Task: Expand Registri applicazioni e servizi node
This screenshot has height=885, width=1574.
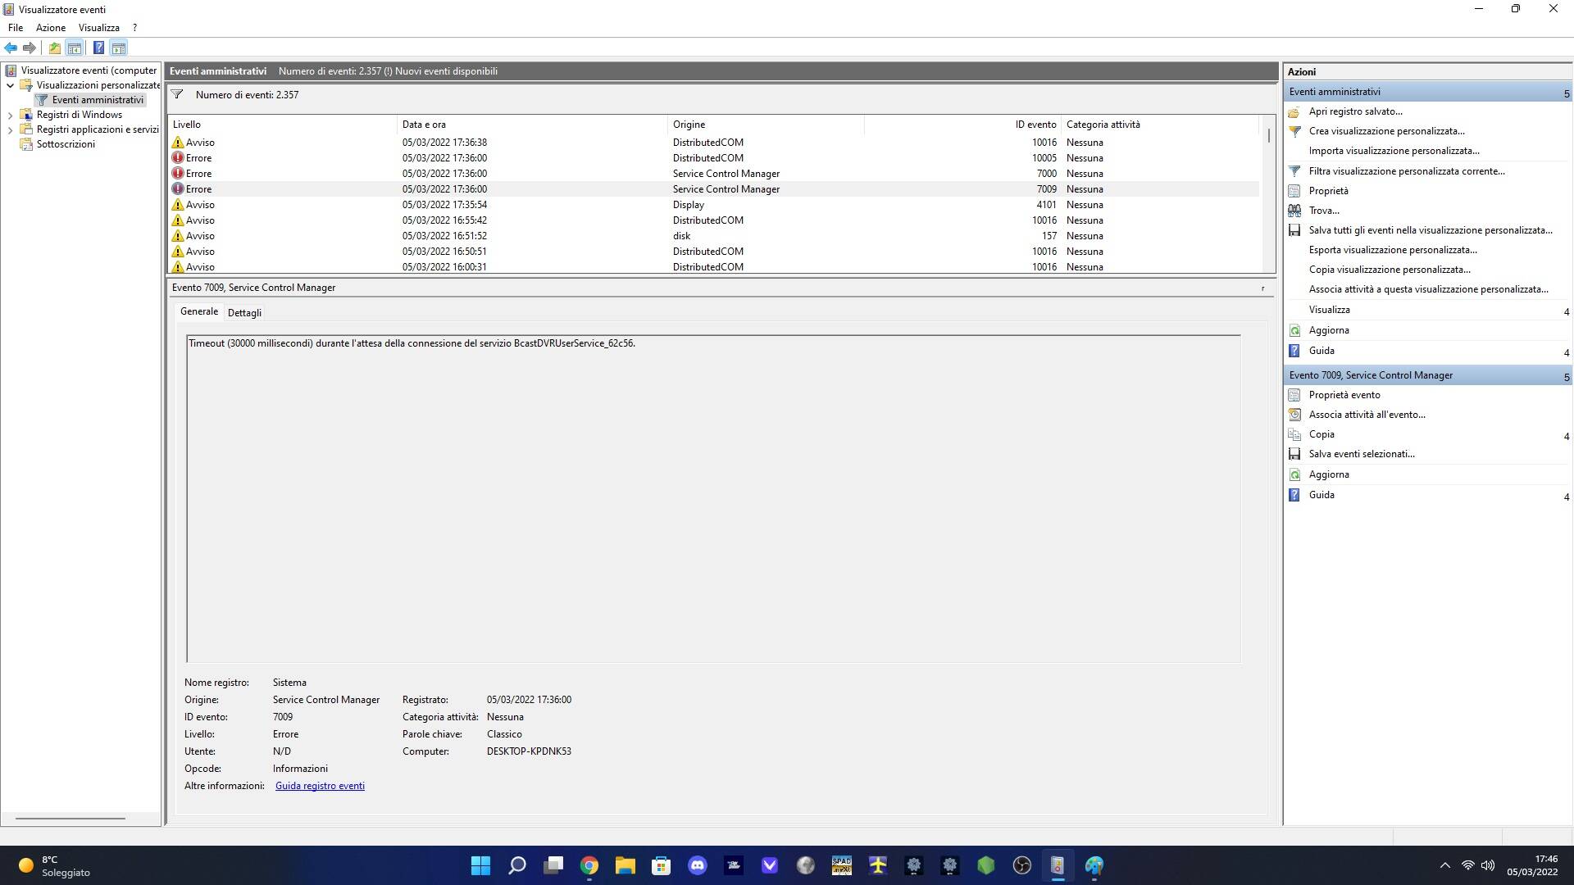Action: (10, 130)
